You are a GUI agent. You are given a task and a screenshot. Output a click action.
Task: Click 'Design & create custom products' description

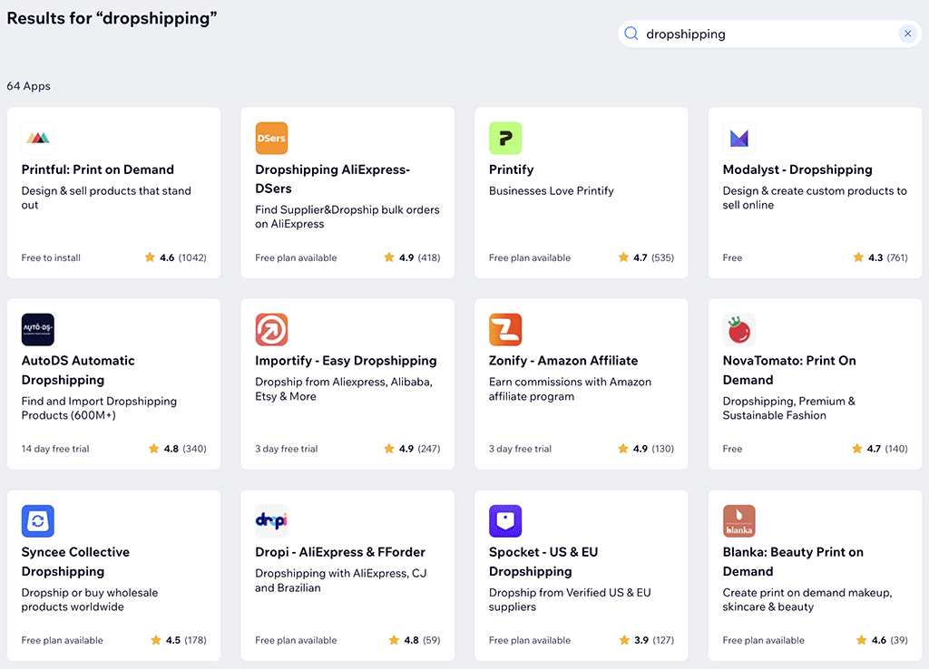tap(815, 198)
